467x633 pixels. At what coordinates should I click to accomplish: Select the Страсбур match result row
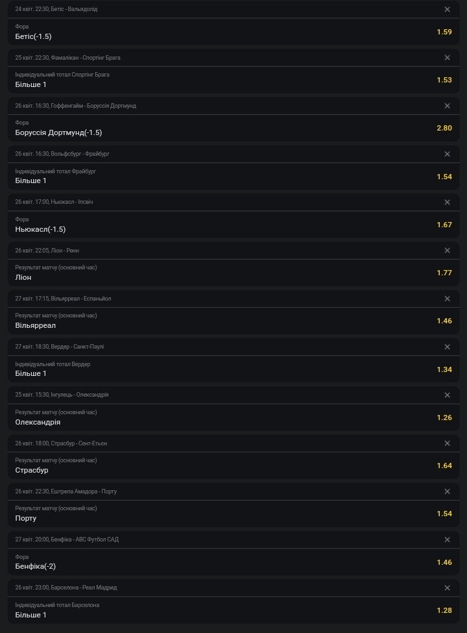(233, 465)
